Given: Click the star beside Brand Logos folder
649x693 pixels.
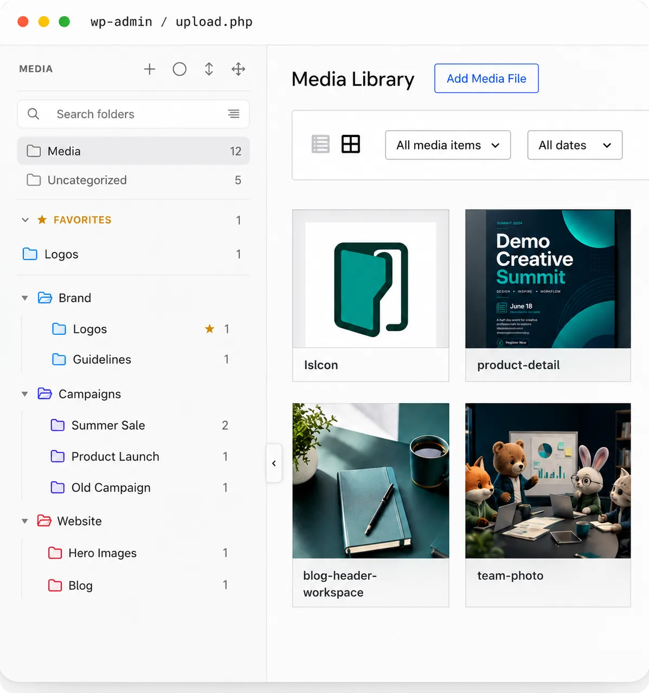Looking at the screenshot, I should (x=209, y=328).
